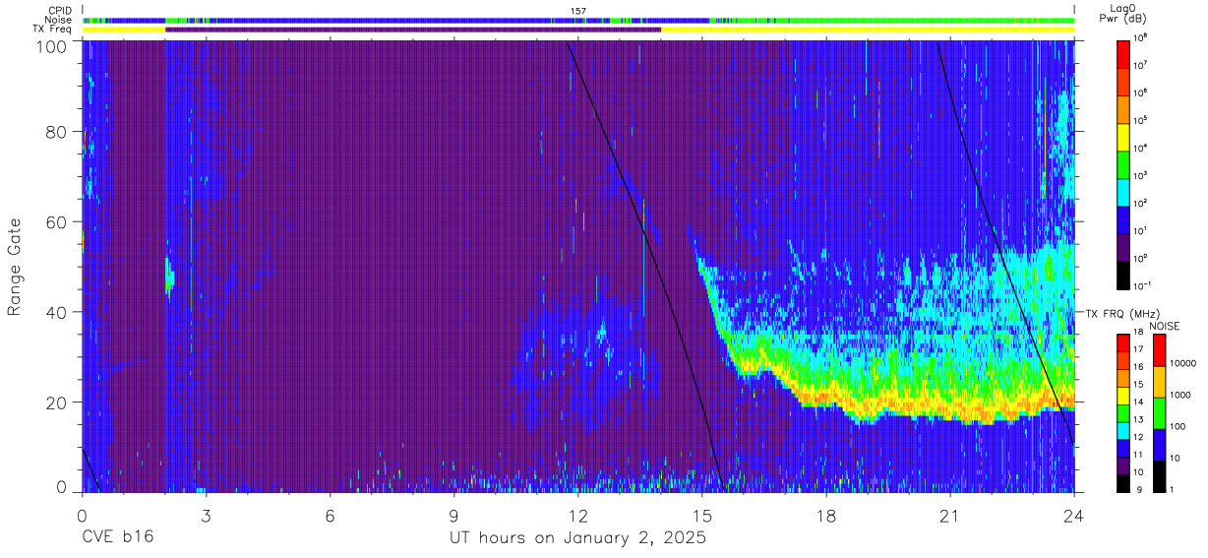
Task: Click the CVE b16 label
Action: (x=117, y=538)
